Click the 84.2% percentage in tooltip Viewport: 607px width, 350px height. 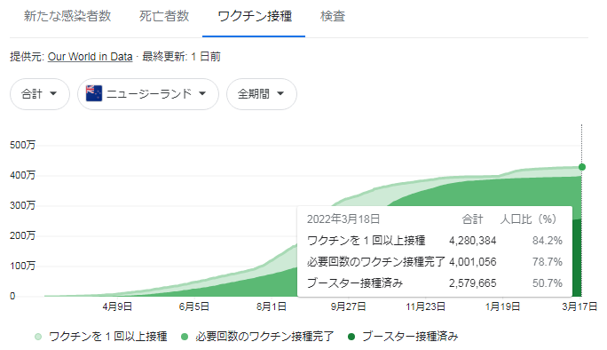point(547,241)
